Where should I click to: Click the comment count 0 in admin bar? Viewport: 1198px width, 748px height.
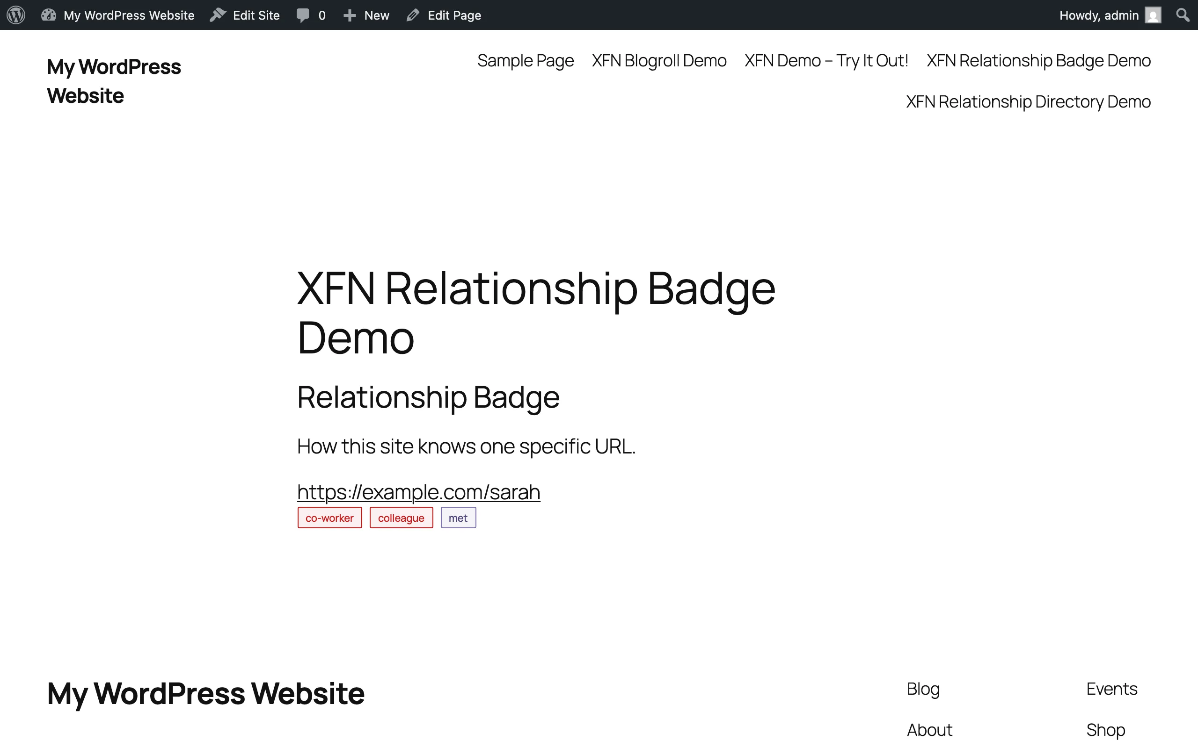[x=322, y=15]
